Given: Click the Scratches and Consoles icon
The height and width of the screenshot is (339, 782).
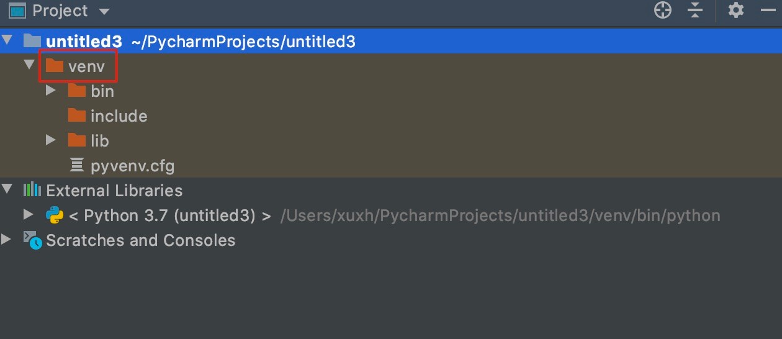Looking at the screenshot, I should [x=32, y=240].
